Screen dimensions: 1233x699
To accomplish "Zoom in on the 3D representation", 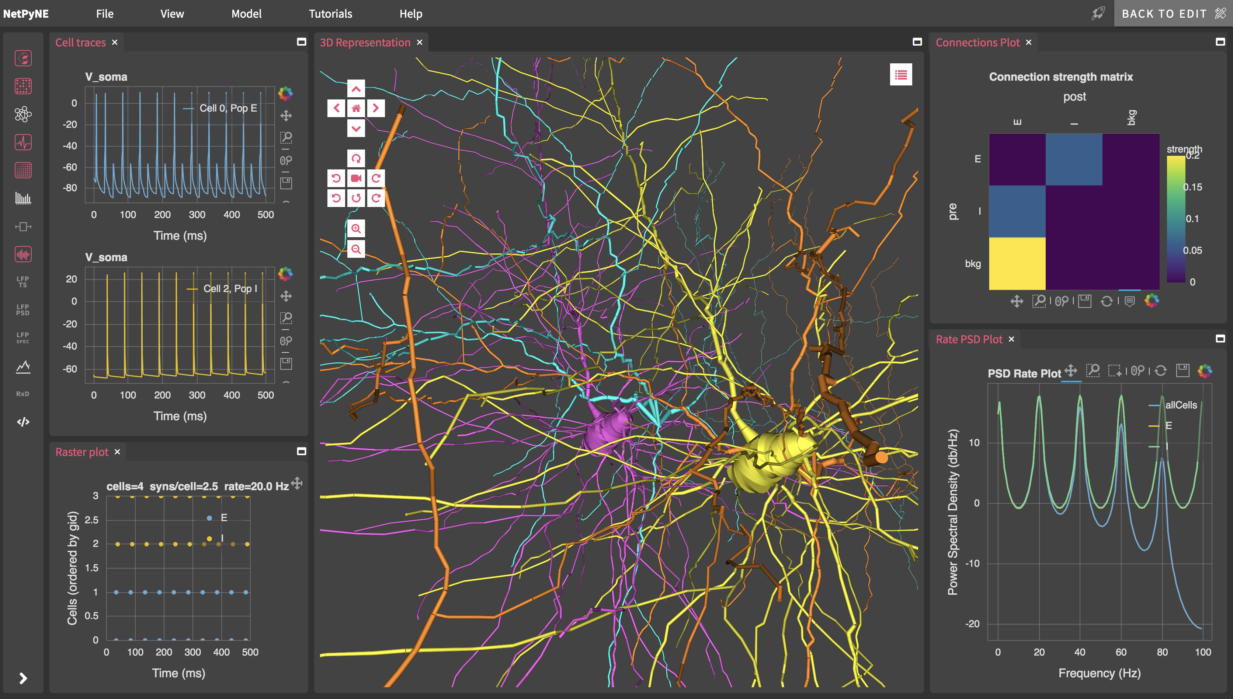I will 355,228.
